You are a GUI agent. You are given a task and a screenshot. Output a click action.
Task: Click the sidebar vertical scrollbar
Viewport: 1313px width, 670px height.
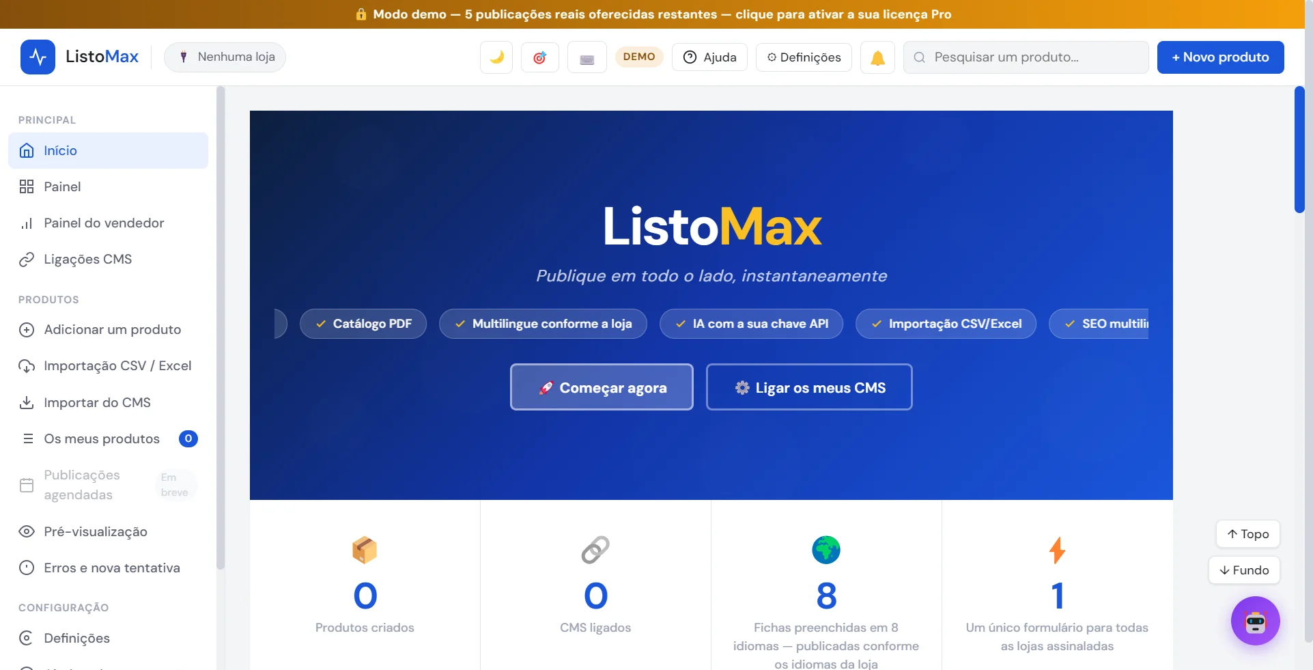click(220, 328)
